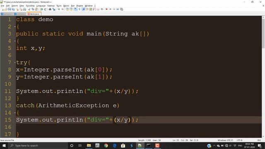The image size is (265, 149).
Task: Open the View menu
Action: [22, 6]
